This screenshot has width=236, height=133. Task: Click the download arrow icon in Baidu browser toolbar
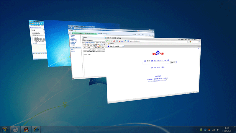coord(125,41)
